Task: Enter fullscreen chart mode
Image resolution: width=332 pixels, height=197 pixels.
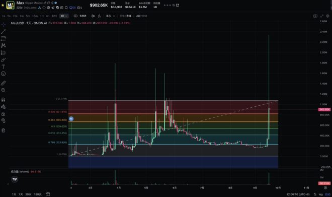Action: 322,16
